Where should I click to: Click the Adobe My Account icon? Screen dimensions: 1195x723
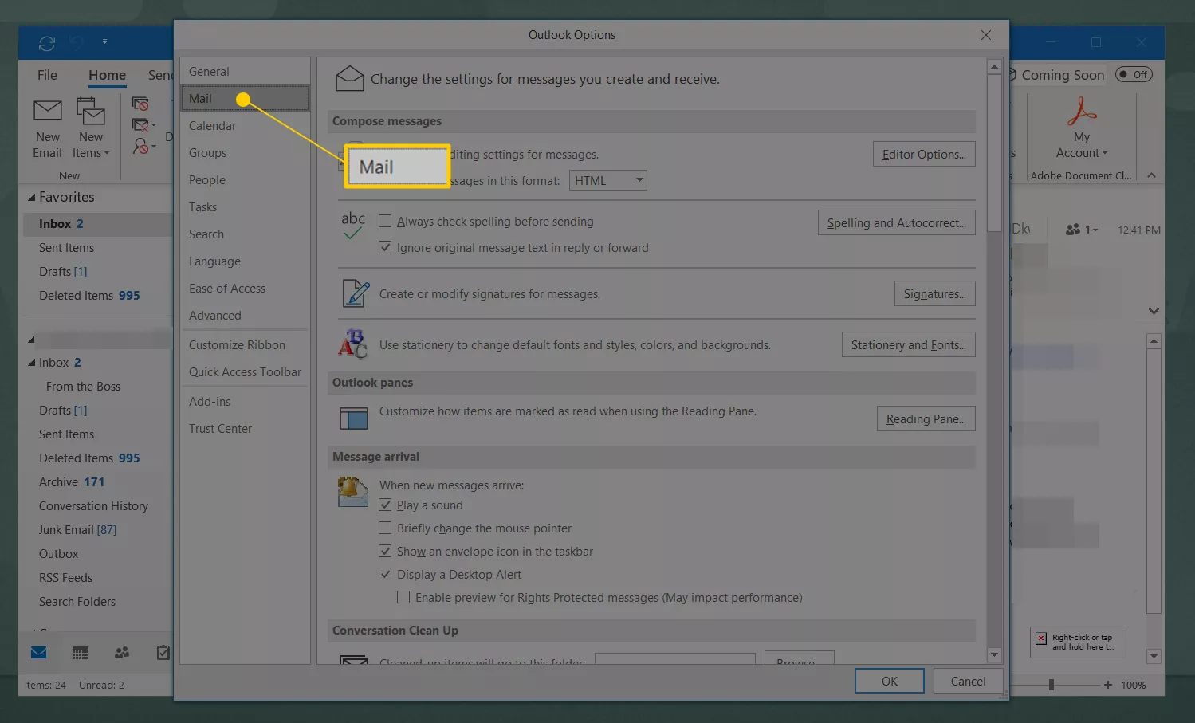pyautogui.click(x=1082, y=112)
